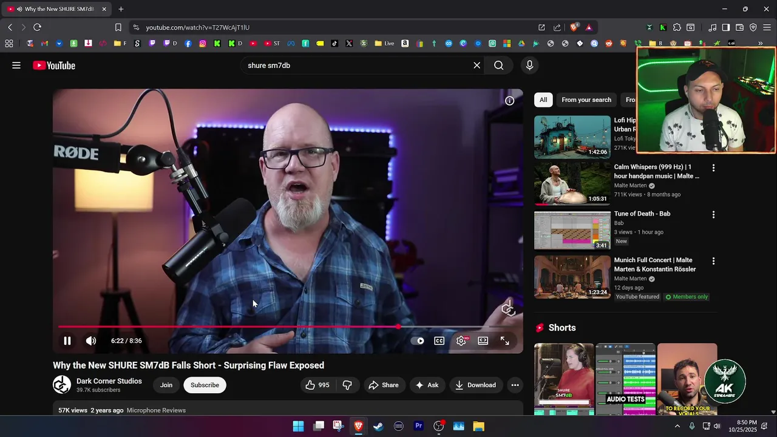Open a new browser tab
777x437 pixels.
pyautogui.click(x=121, y=9)
